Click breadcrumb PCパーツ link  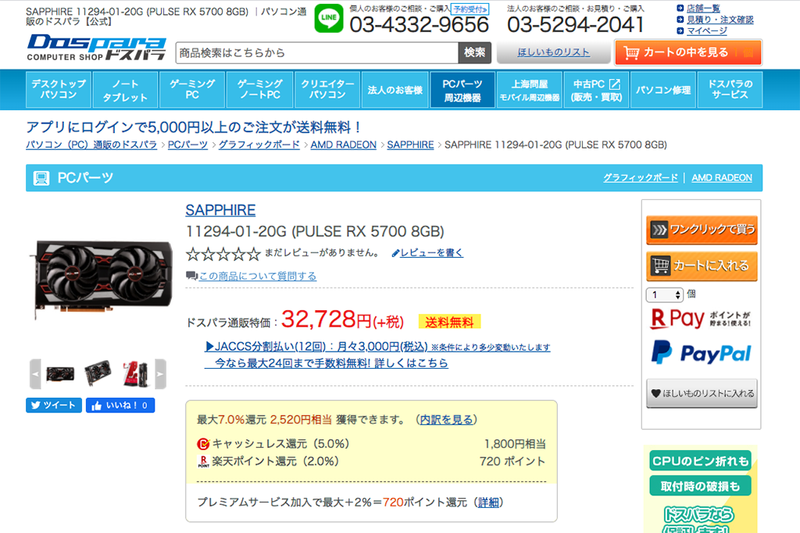(x=187, y=145)
